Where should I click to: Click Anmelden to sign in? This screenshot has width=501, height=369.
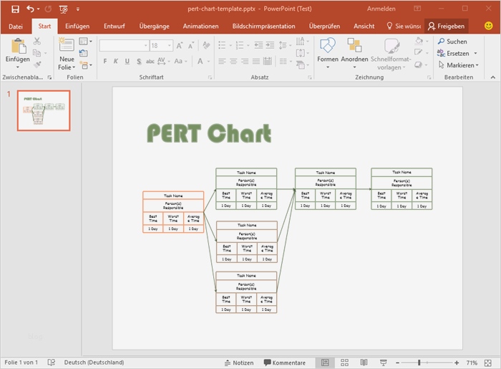(x=380, y=9)
